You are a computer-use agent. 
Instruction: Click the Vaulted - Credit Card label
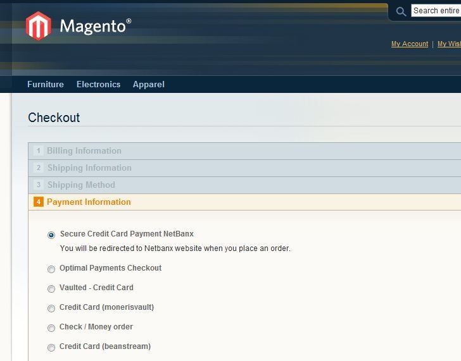click(96, 288)
